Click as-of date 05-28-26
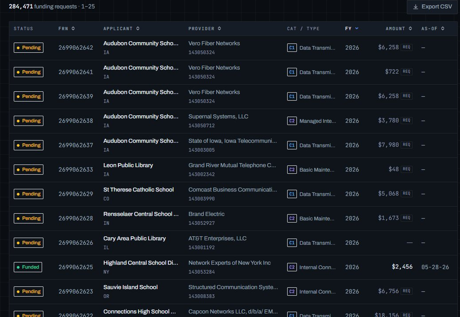This screenshot has width=460, height=317. pyautogui.click(x=435, y=267)
